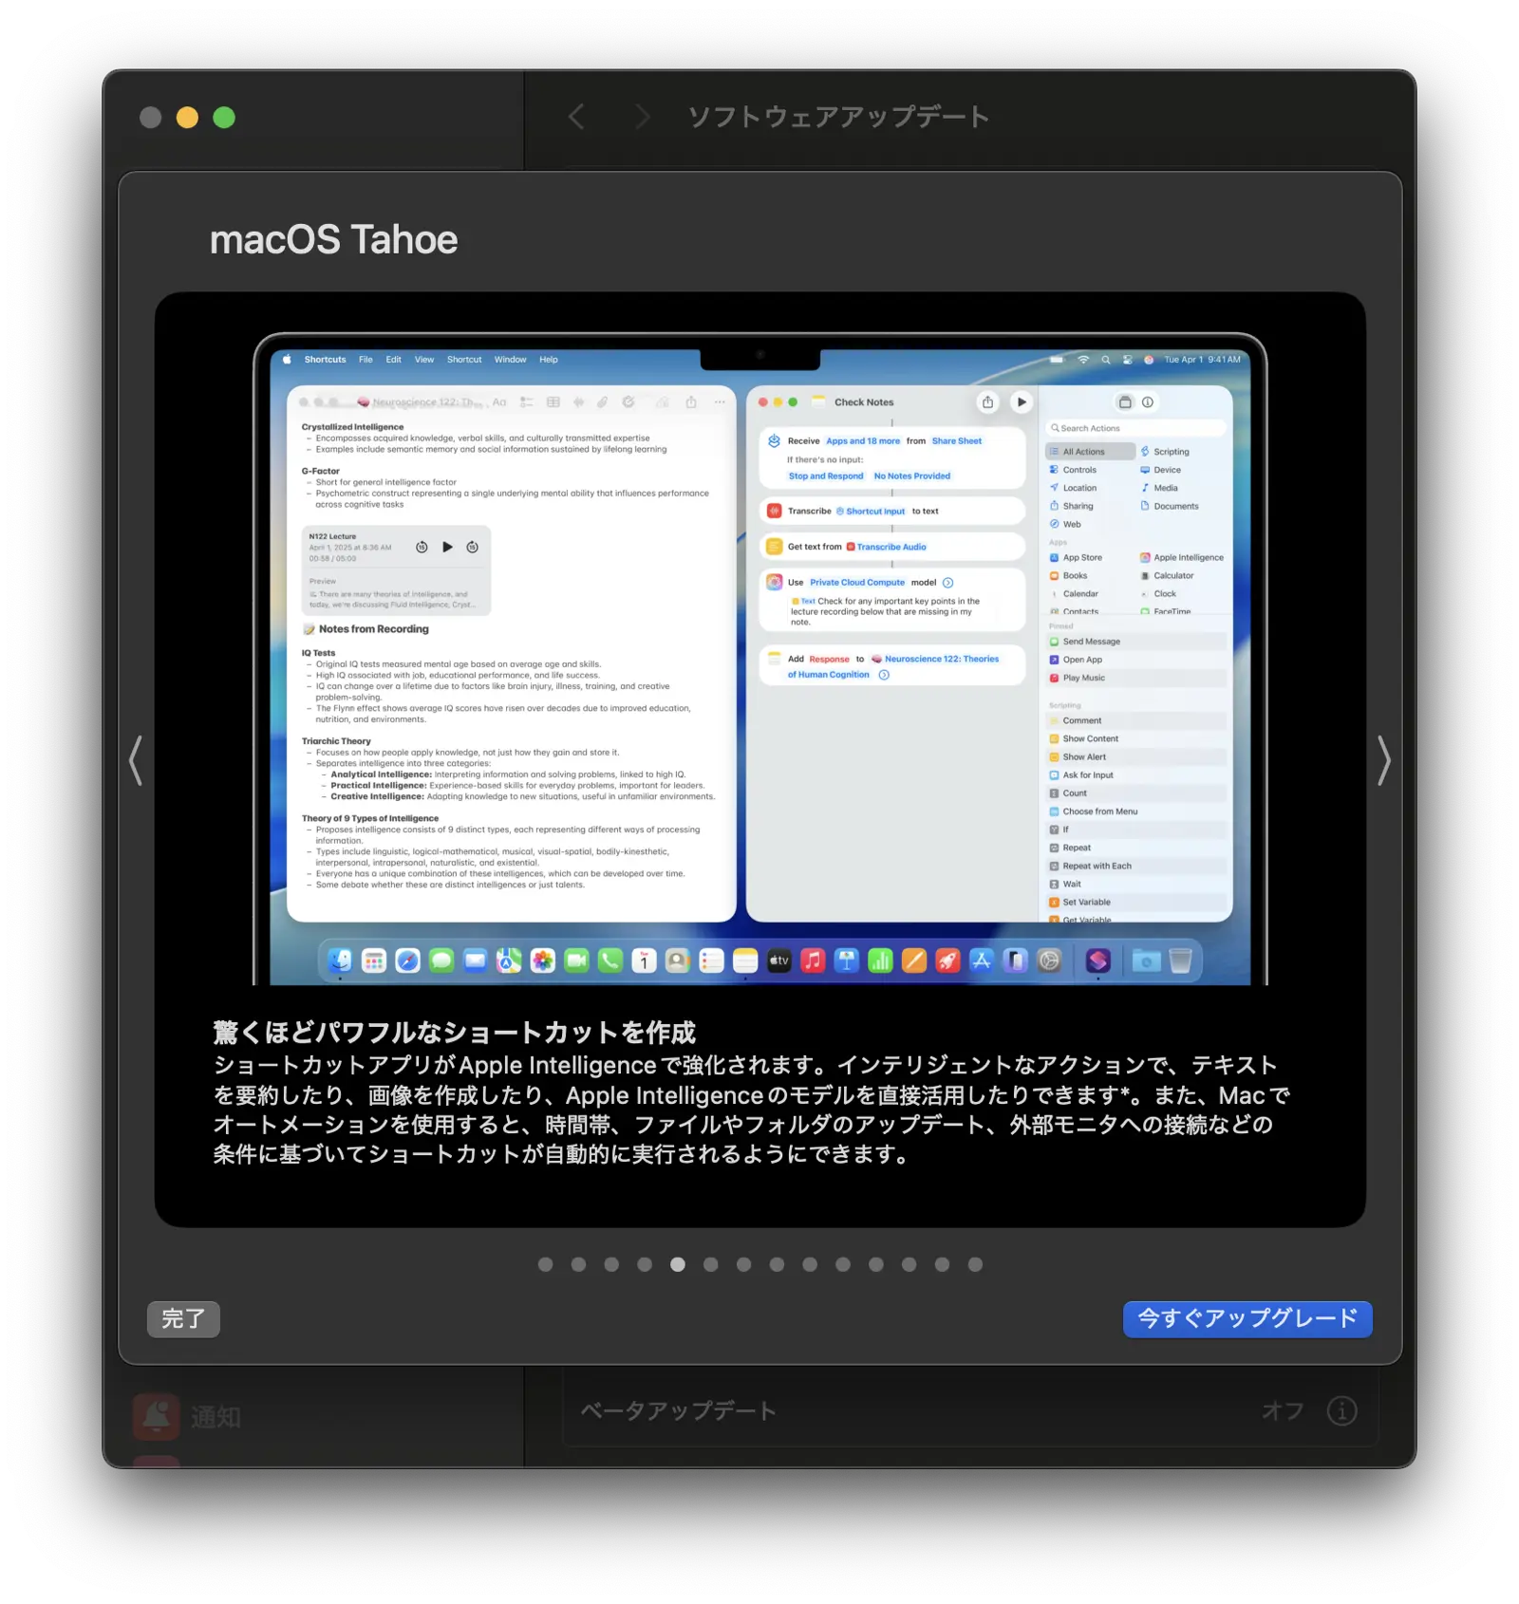Image resolution: width=1519 pixels, height=1604 pixels.
Task: Click the Mail icon in the pictured Dock
Action: 475,961
